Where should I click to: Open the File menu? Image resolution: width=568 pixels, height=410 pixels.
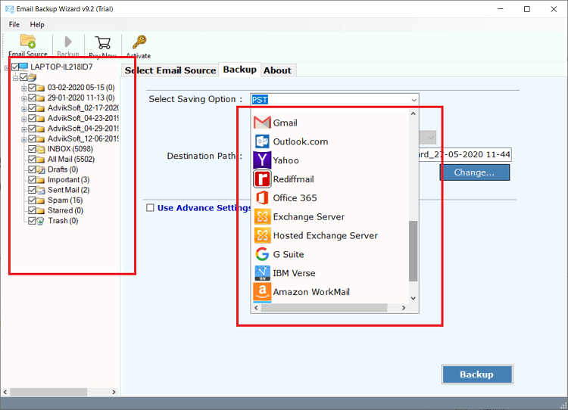14,25
